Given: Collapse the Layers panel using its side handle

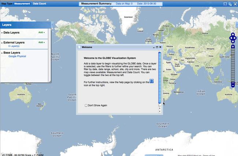Looking at the screenshot, I should [x=52, y=25].
